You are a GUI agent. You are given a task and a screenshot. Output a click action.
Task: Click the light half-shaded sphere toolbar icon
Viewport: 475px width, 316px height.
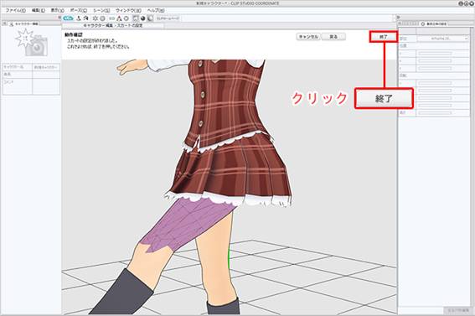(150, 18)
